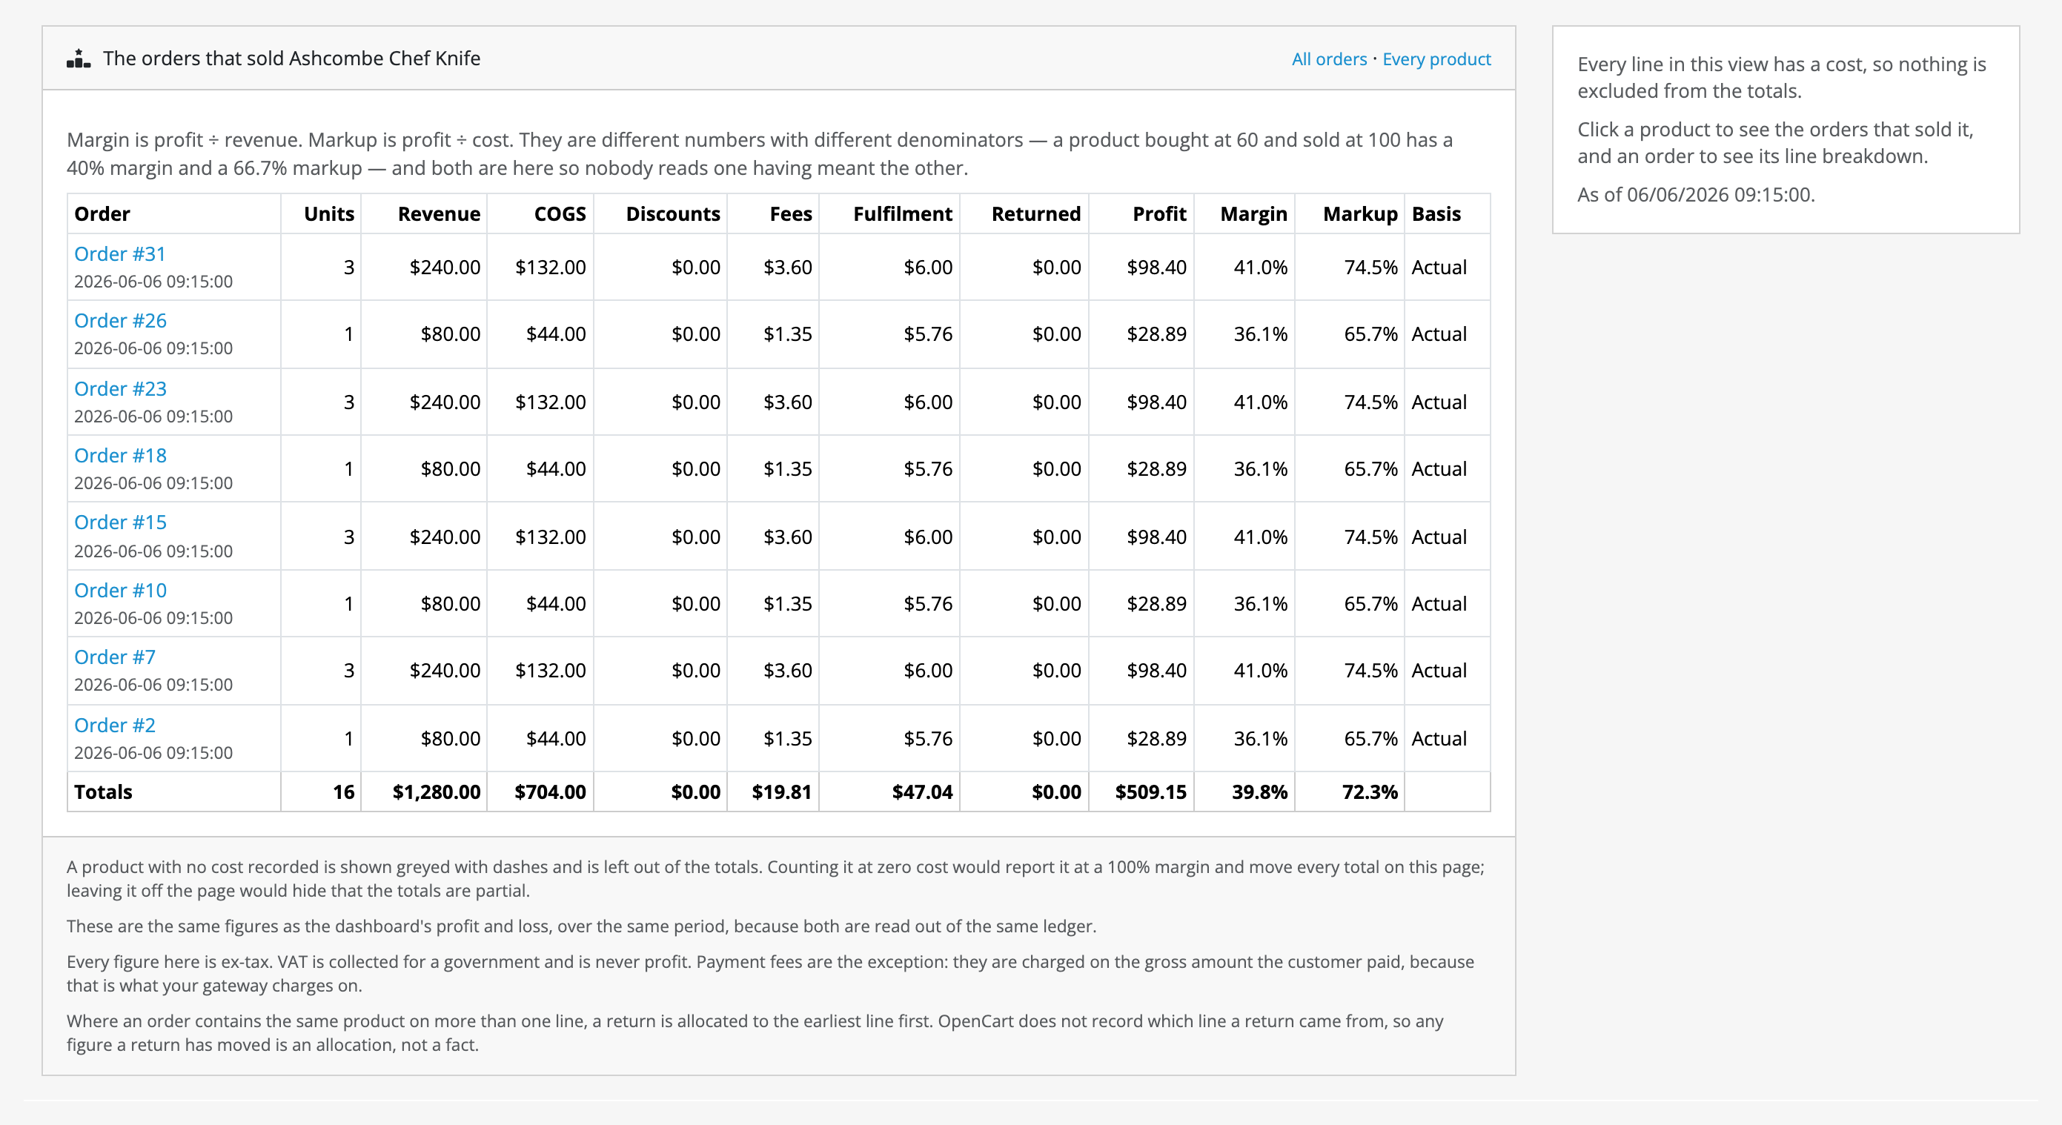2062x1125 pixels.
Task: Click the 'As of 06/06/2026 09:15:00' text
Action: click(1695, 194)
